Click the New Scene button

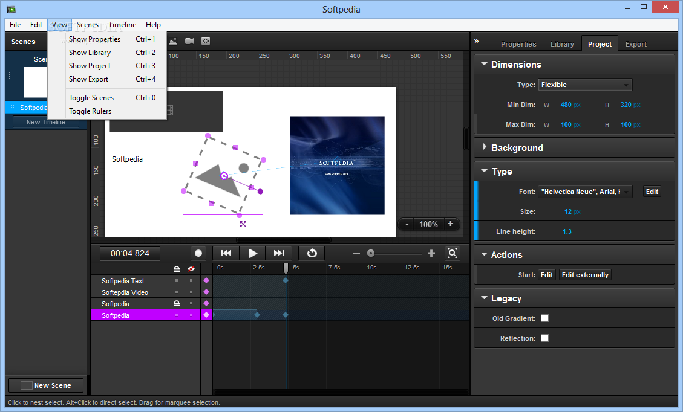pyautogui.click(x=46, y=385)
